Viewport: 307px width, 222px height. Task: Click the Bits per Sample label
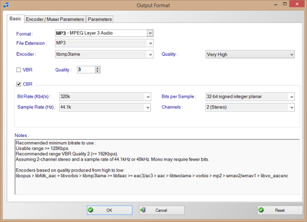(x=179, y=97)
